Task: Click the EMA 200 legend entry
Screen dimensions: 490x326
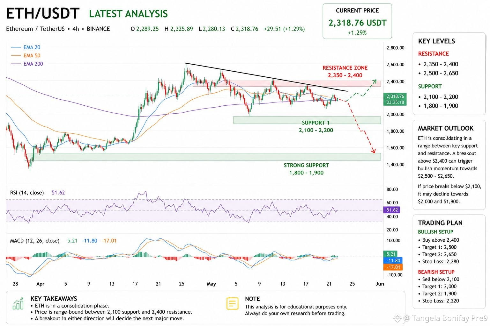Action: click(27, 64)
